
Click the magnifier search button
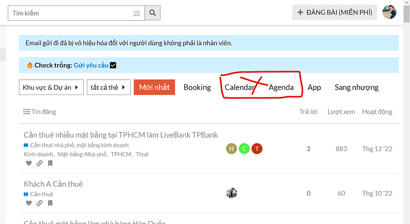pyautogui.click(x=153, y=13)
